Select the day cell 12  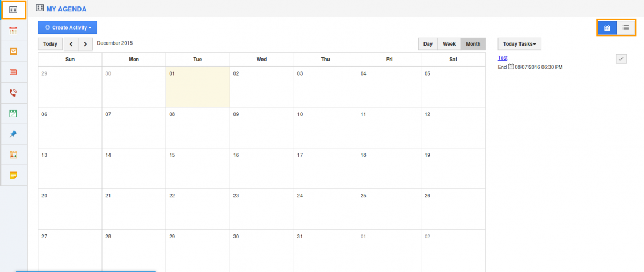tap(453, 128)
